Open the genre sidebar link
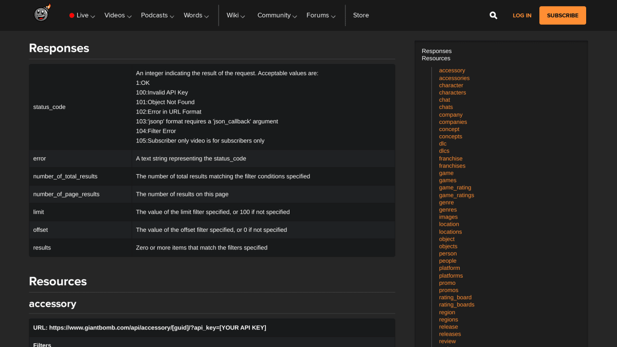Image resolution: width=617 pixels, height=347 pixels. (446, 203)
